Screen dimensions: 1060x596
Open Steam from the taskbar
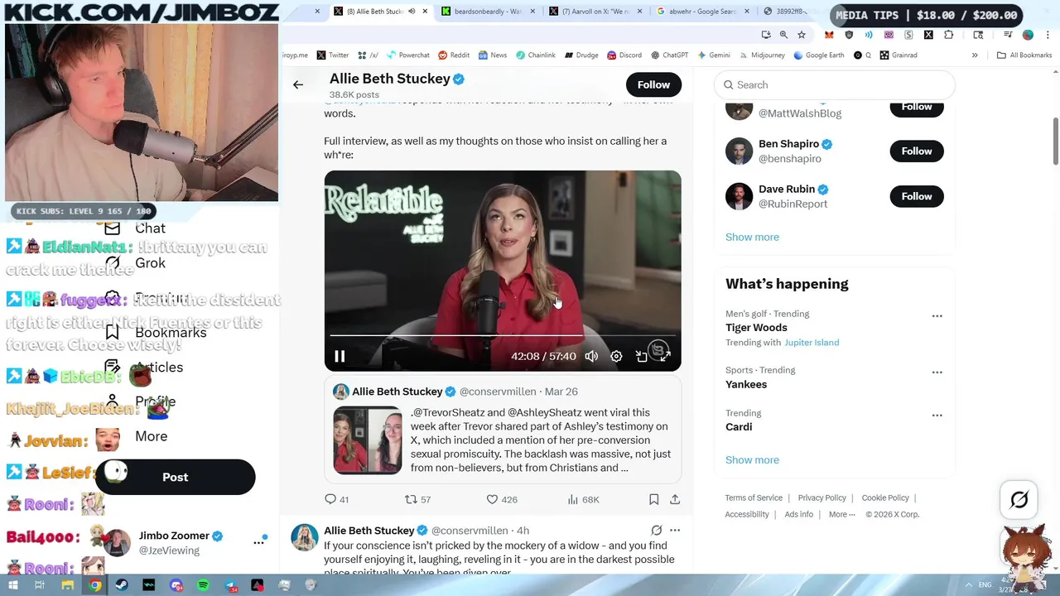click(x=122, y=585)
